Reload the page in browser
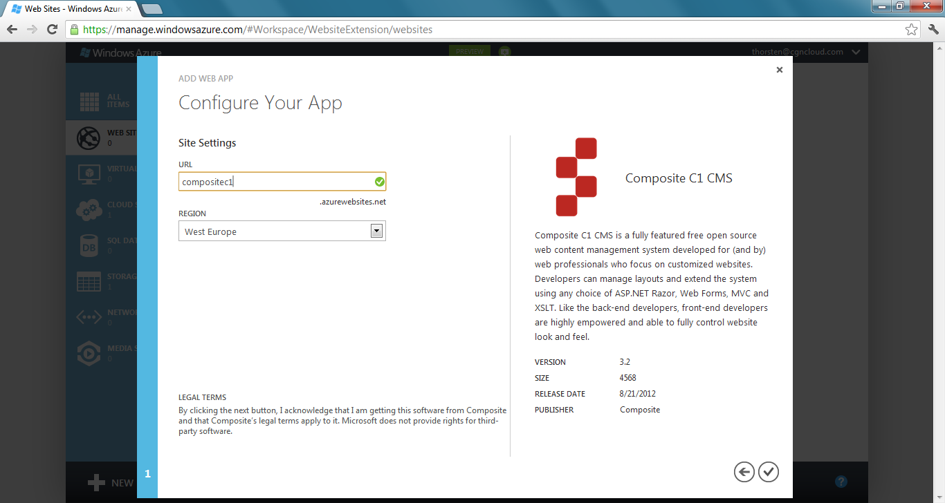 click(52, 30)
